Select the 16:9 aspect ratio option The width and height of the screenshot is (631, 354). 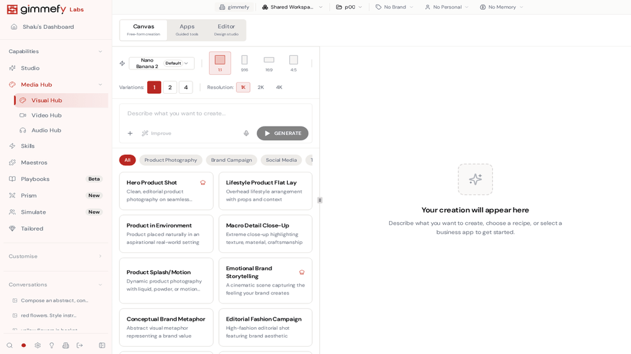click(269, 63)
